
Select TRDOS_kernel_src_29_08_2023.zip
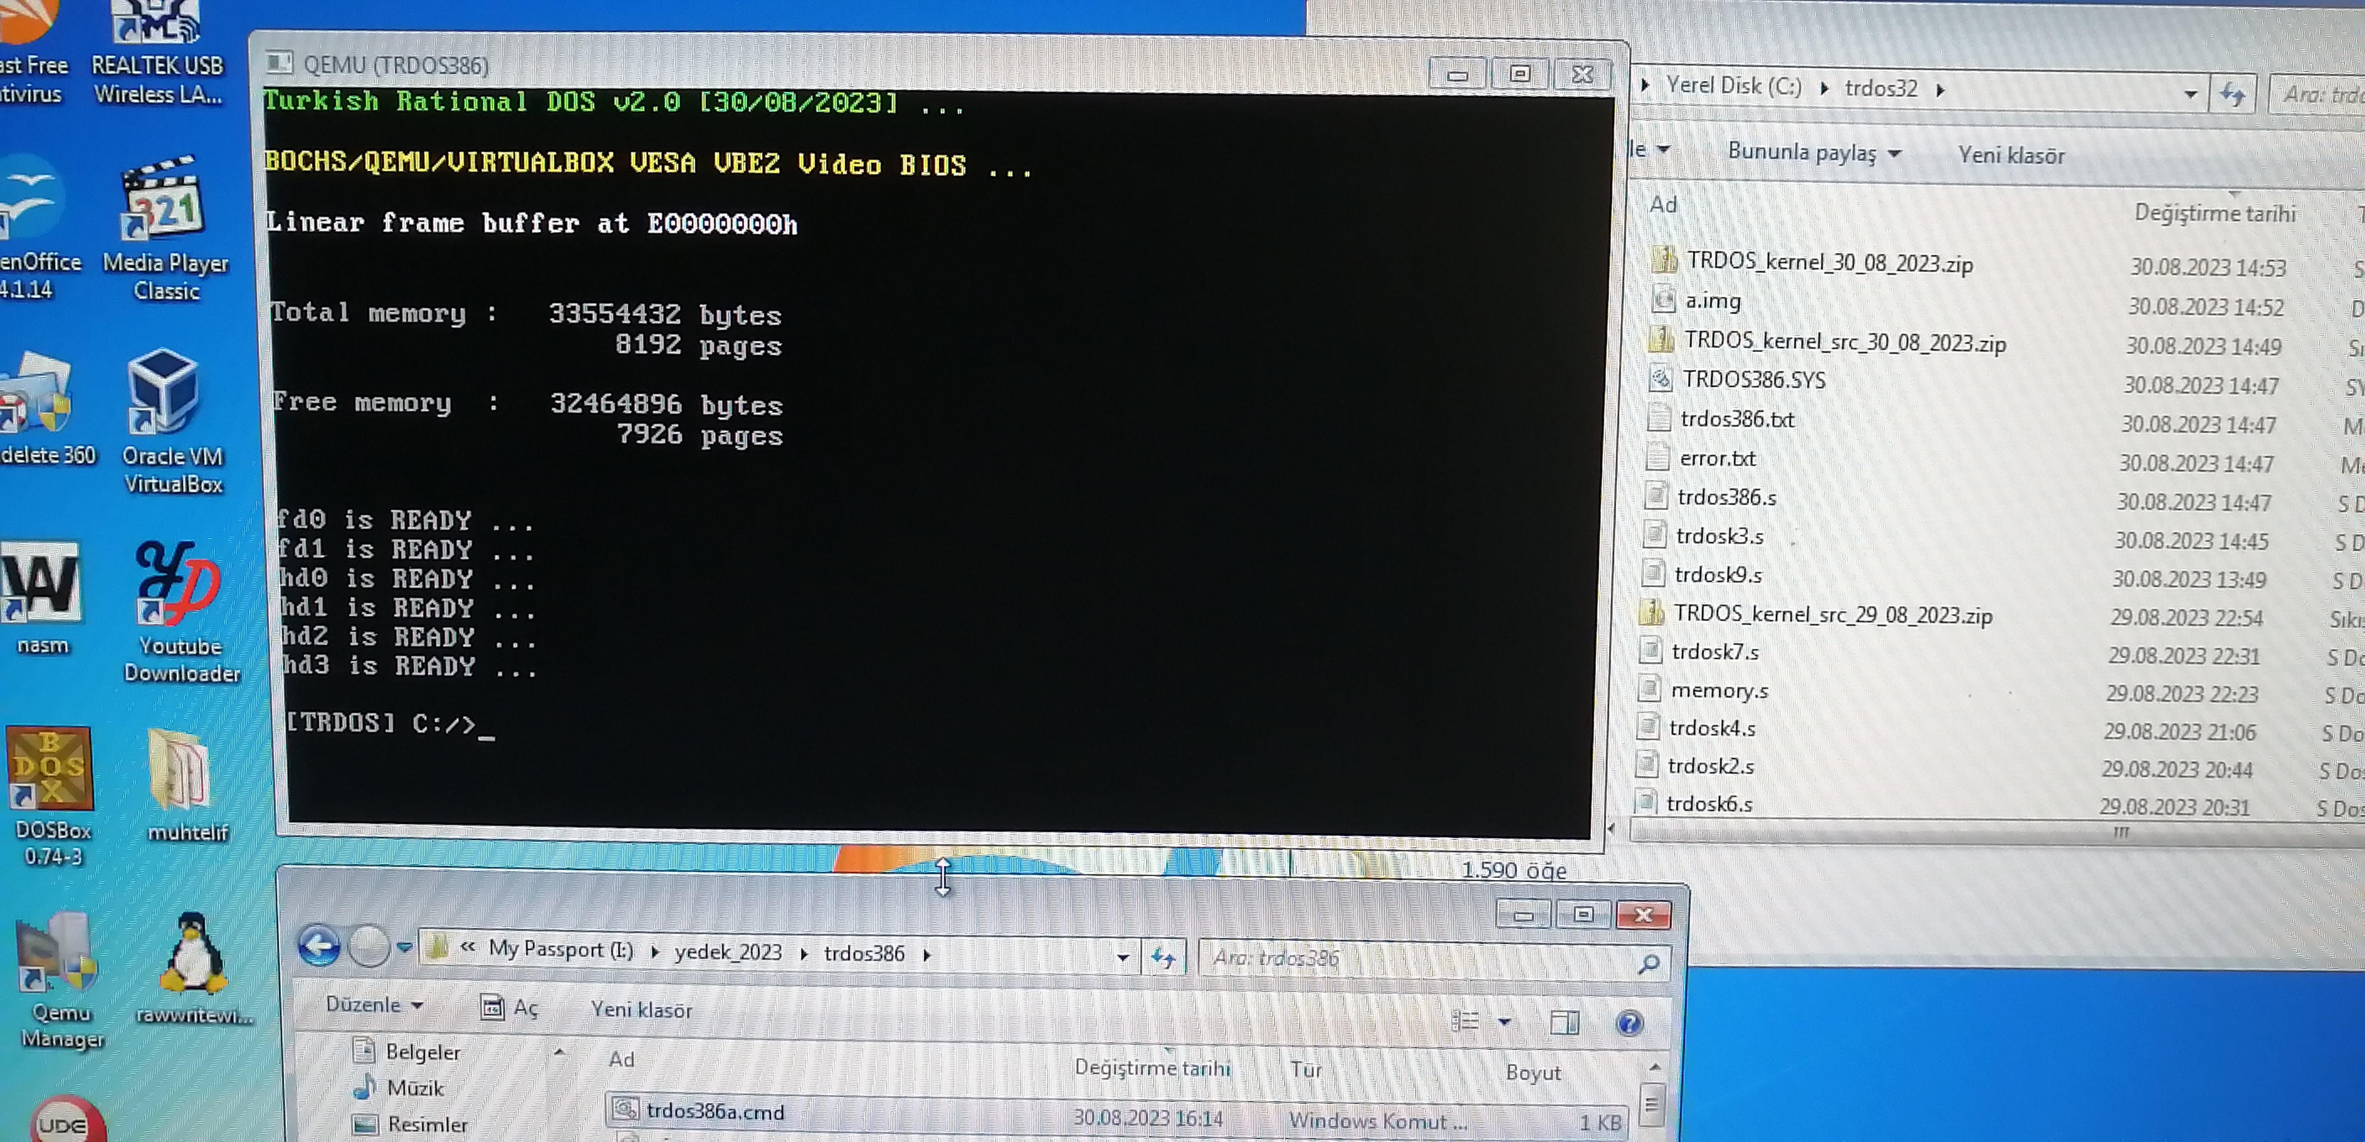click(1815, 614)
